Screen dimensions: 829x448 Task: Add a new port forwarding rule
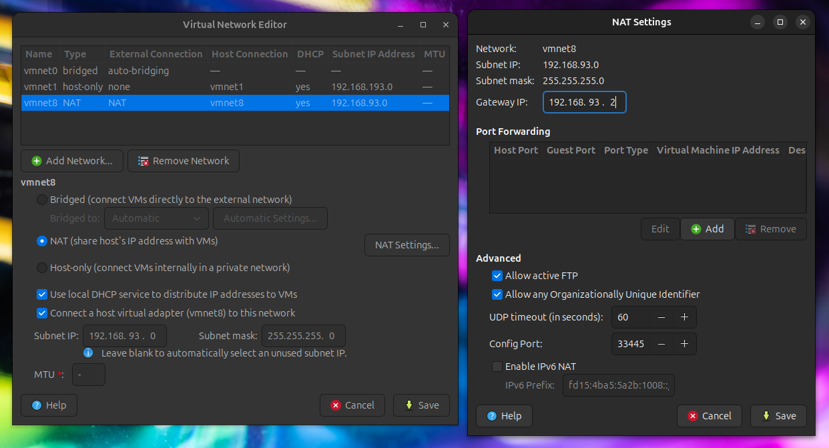click(x=707, y=229)
